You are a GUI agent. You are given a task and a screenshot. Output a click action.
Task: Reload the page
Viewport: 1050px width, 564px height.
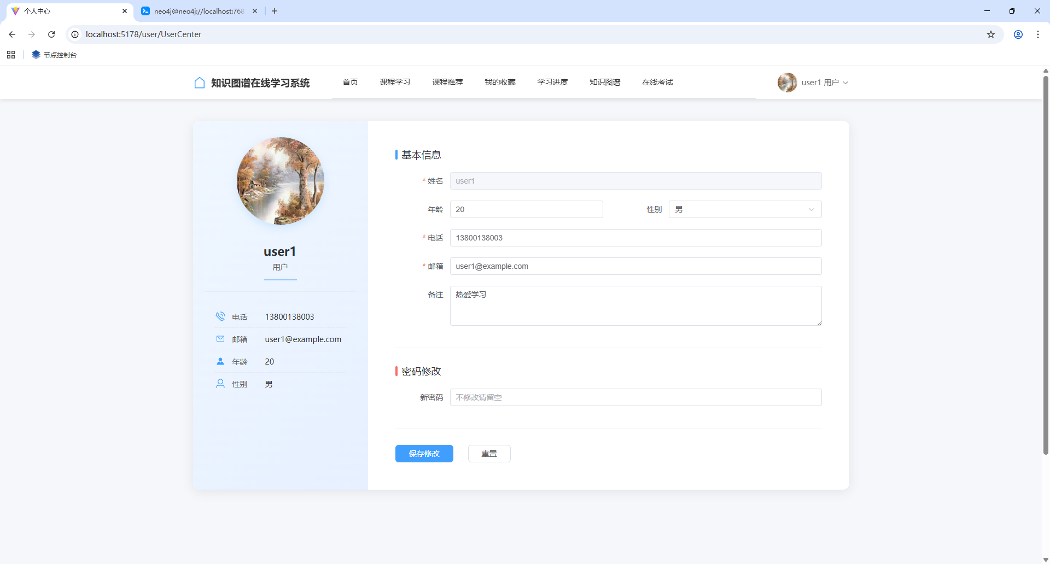click(51, 34)
